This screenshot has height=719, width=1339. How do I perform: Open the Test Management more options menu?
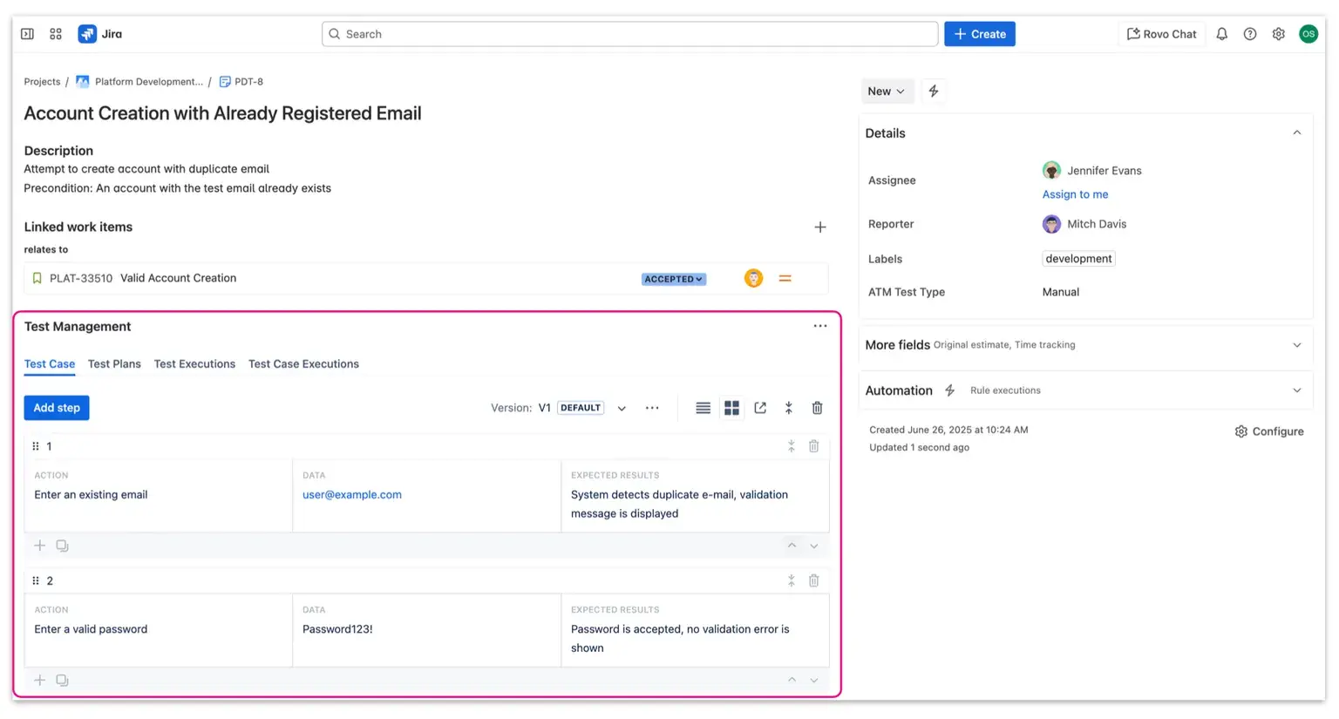pos(820,325)
